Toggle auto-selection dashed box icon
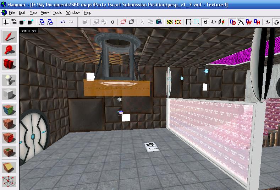280x190 pixels. pyautogui.click(x=197, y=22)
